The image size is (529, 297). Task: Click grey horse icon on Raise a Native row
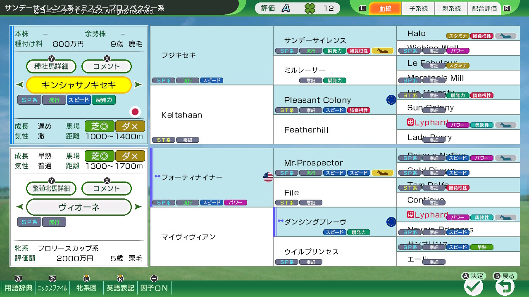point(506,158)
